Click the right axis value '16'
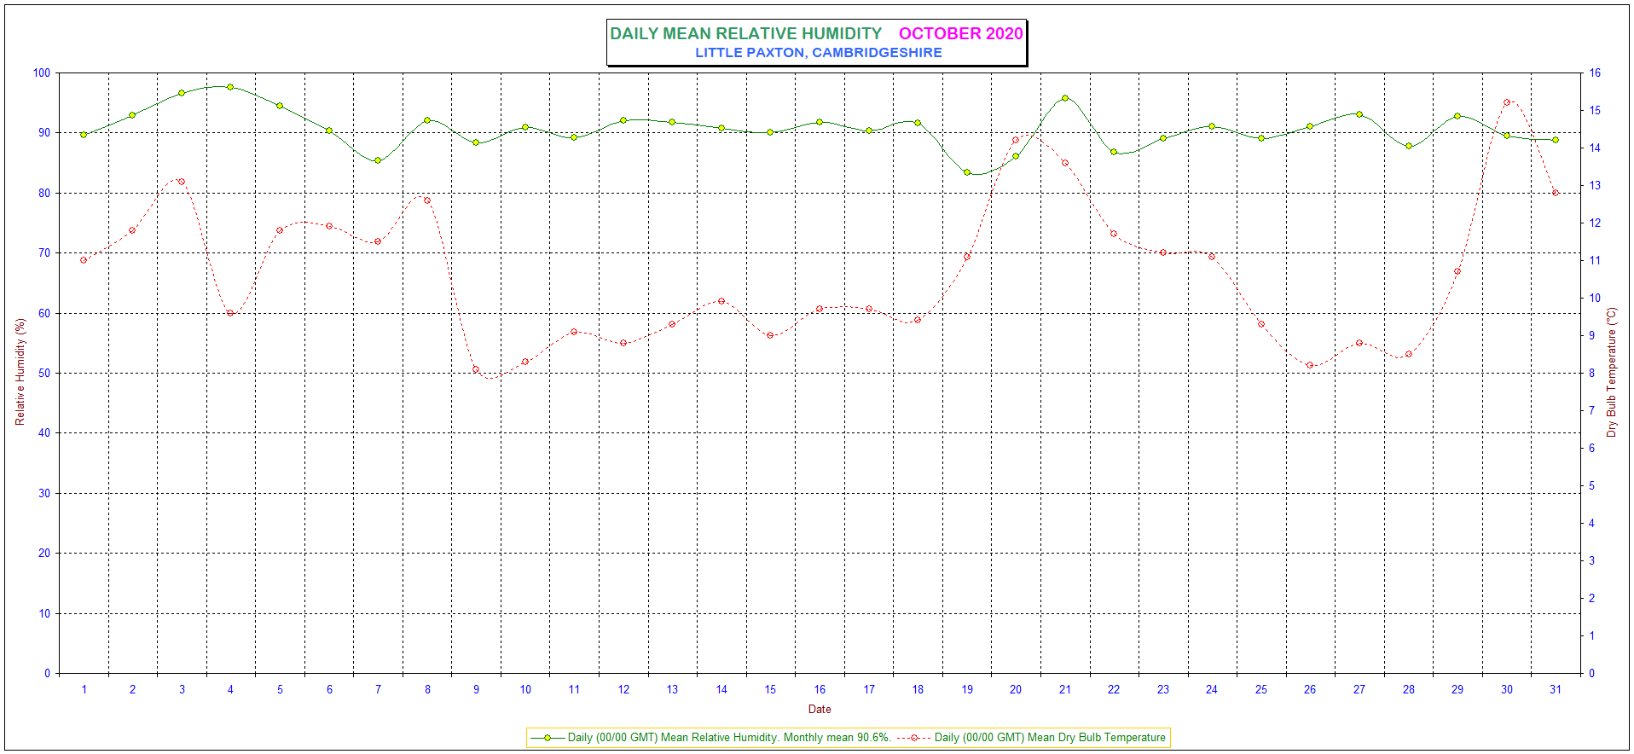Image resolution: width=1634 pixels, height=754 pixels. point(1594,72)
